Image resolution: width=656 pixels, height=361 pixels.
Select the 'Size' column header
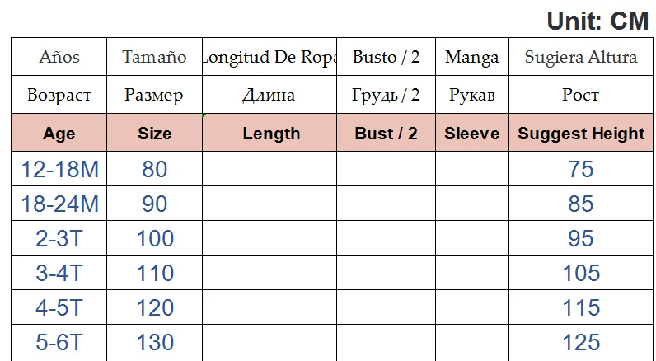(x=154, y=134)
